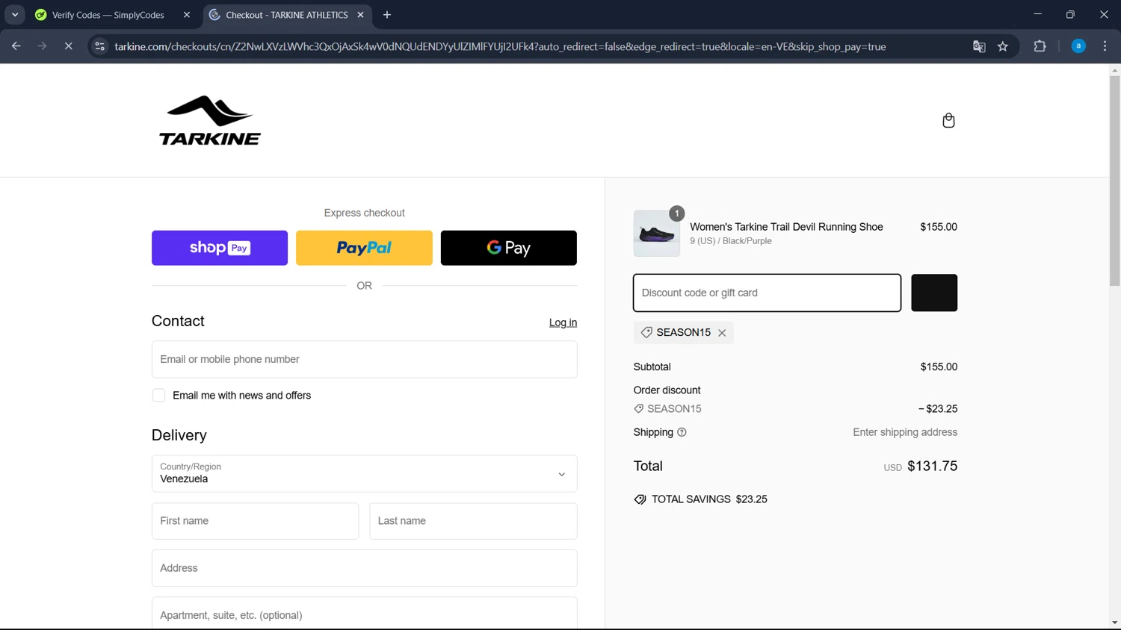Close the Checkout Tarkine Athletics tab
1121x630 pixels.
click(360, 15)
